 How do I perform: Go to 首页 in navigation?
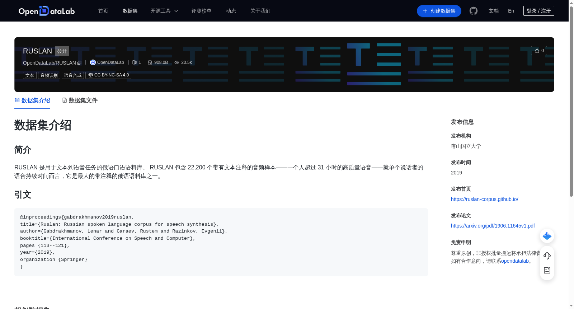[103, 11]
